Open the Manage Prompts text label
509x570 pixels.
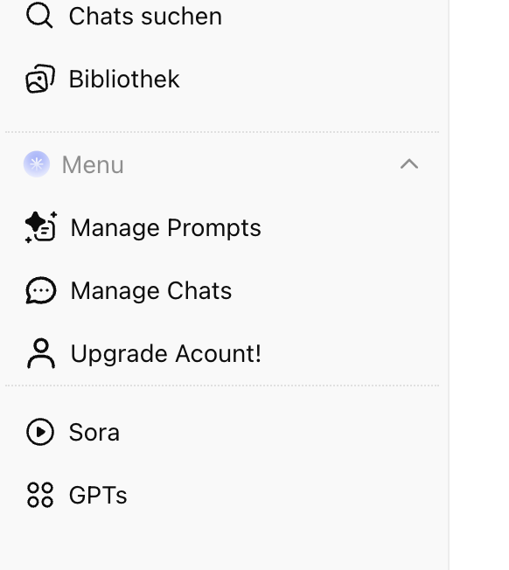(166, 228)
